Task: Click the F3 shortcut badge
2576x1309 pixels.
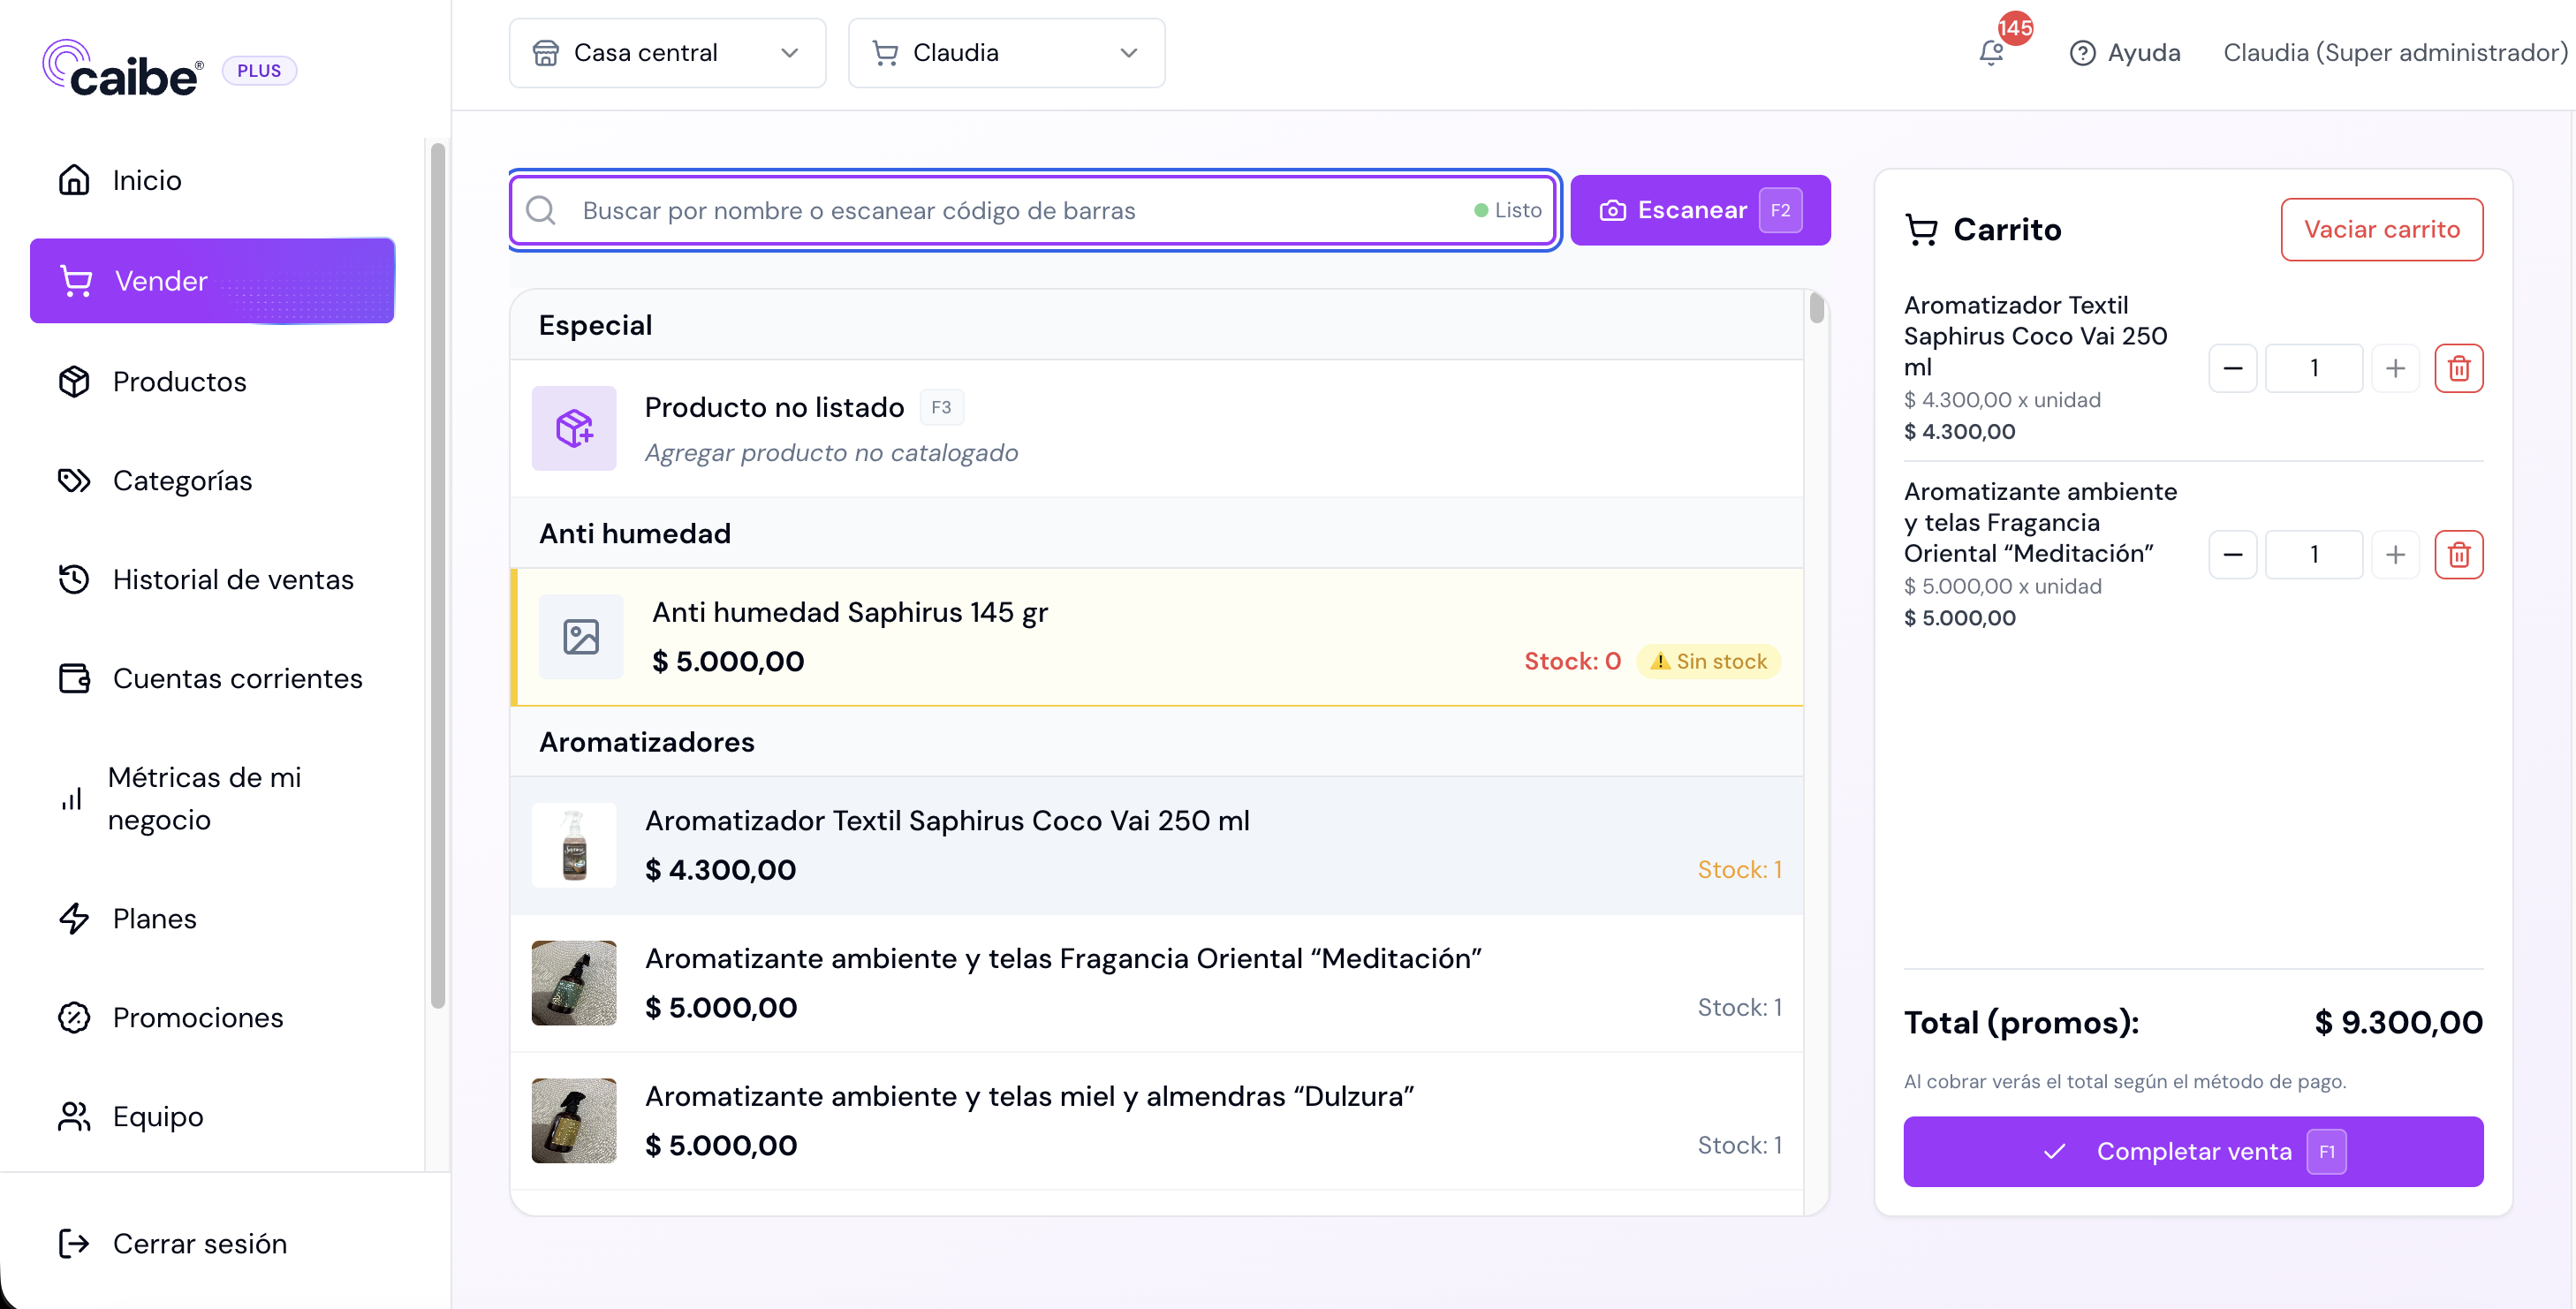Action: point(941,407)
